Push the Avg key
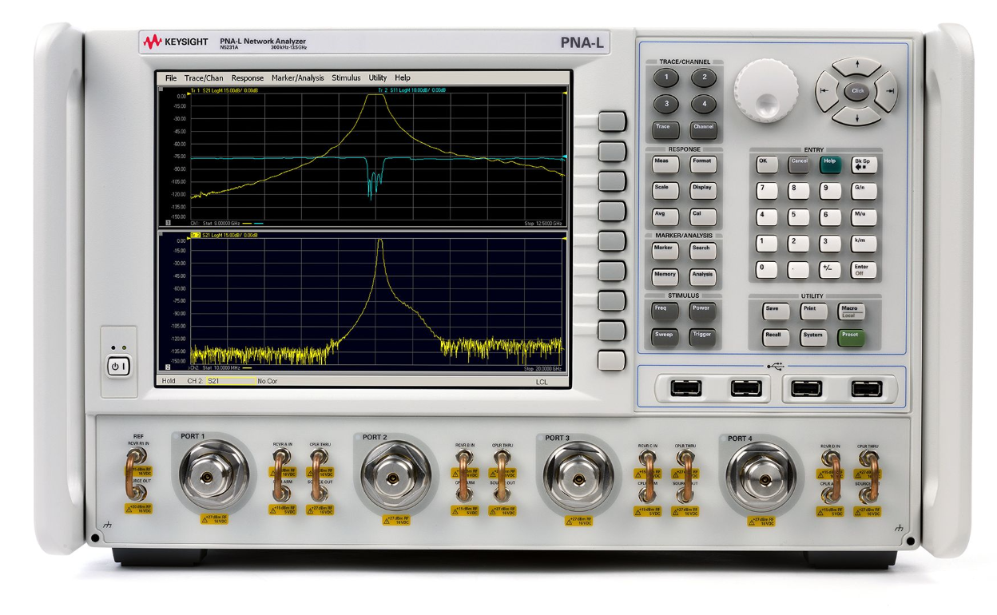Image resolution: width=997 pixels, height=615 pixels. (x=665, y=217)
